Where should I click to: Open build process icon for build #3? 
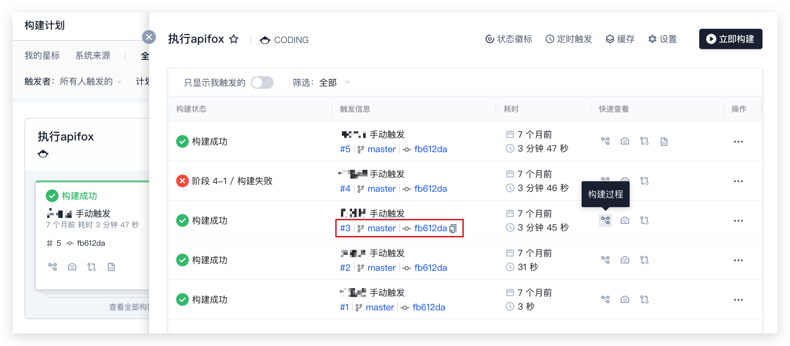pos(605,220)
